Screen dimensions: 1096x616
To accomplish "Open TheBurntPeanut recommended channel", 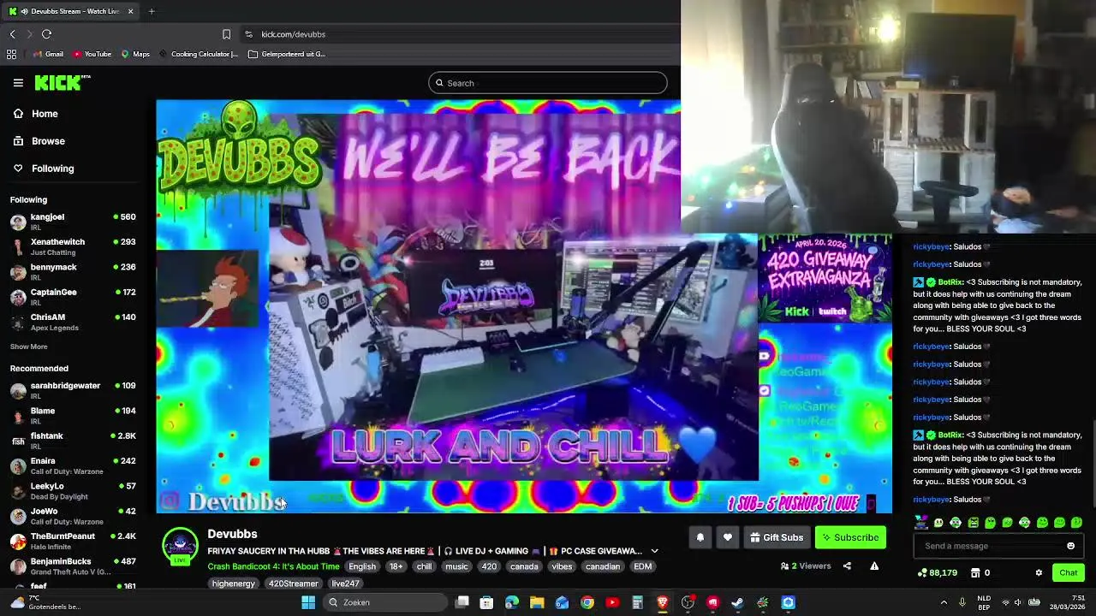I will [x=73, y=541].
